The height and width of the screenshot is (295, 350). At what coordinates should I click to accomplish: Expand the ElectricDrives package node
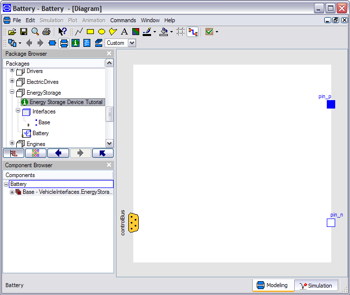(x=12, y=81)
